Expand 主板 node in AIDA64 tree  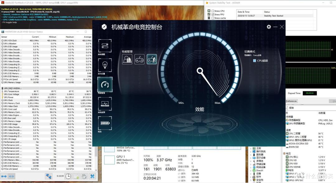(x=251, y=148)
